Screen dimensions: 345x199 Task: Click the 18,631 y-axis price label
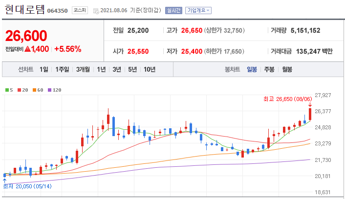(x=323, y=192)
